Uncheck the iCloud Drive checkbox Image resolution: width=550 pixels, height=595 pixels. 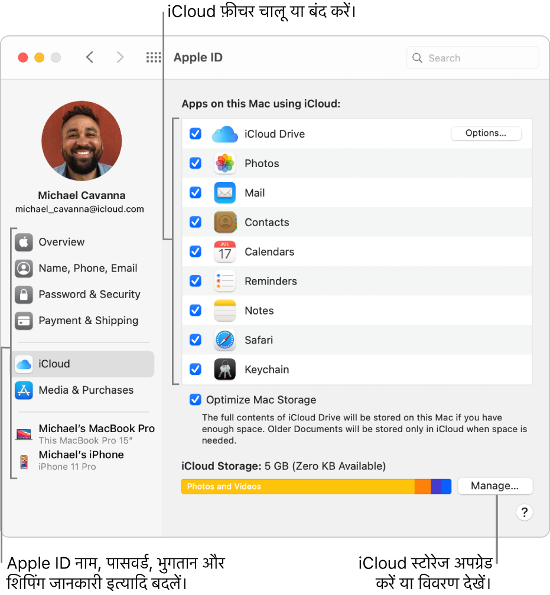coord(195,133)
